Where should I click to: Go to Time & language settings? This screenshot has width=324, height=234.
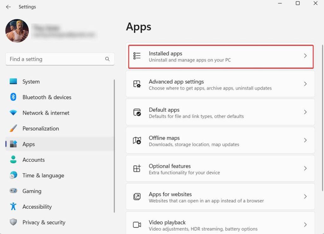pyautogui.click(x=43, y=175)
